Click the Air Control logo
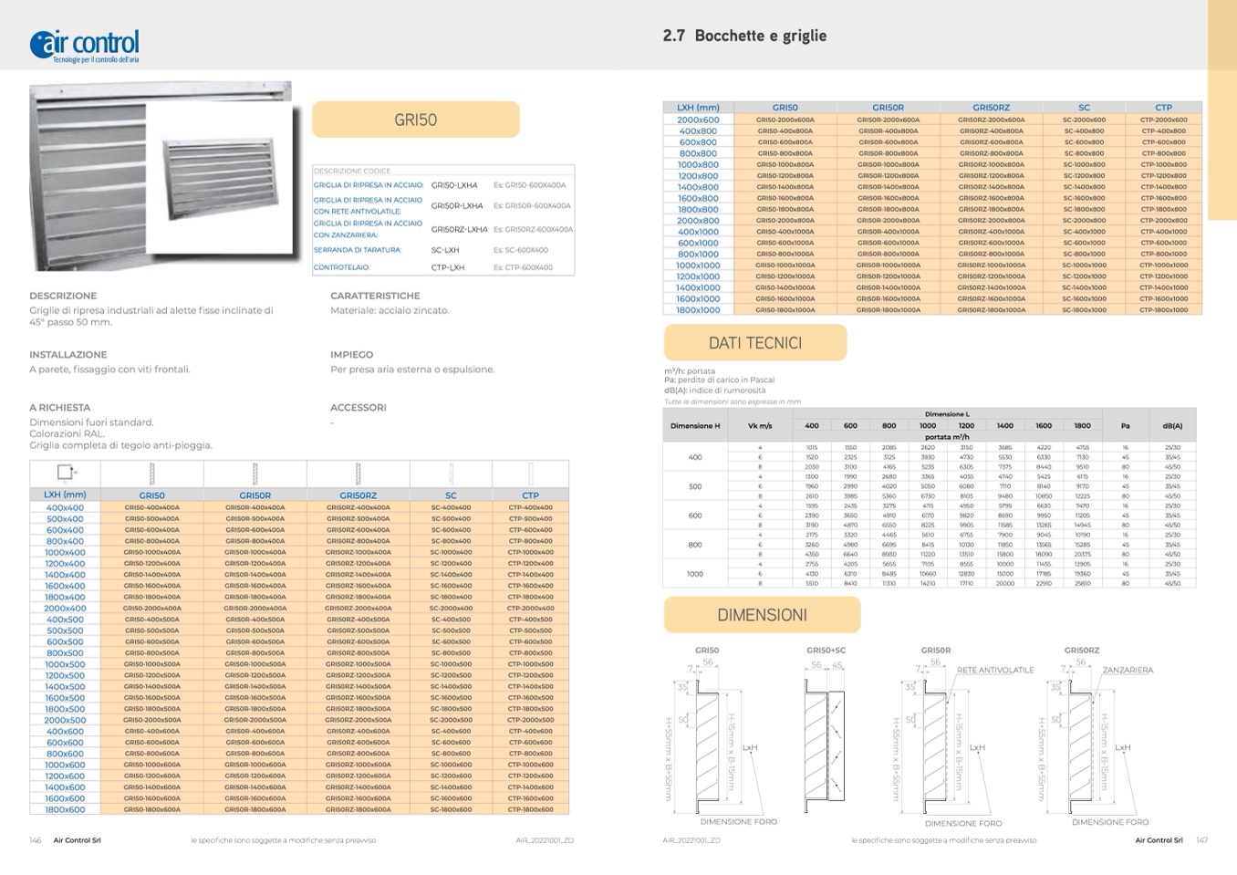The height and width of the screenshot is (875, 1237). (x=84, y=45)
